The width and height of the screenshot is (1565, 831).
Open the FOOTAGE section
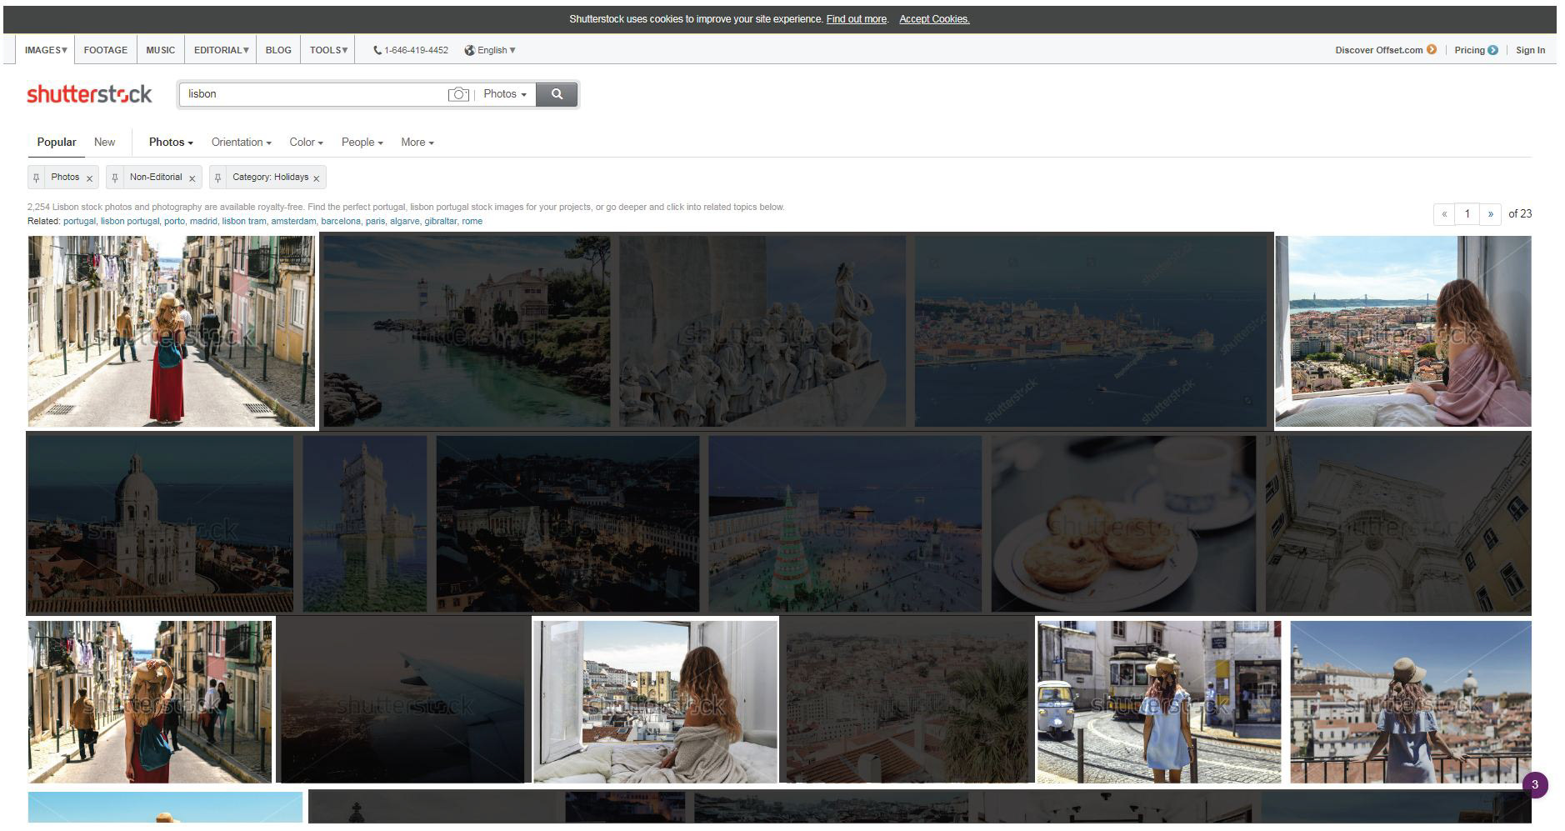(106, 50)
